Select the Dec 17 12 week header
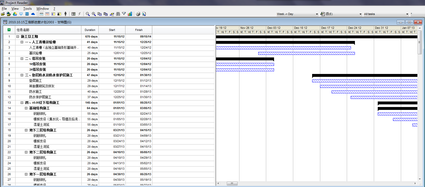The image size is (425, 187). [333, 28]
